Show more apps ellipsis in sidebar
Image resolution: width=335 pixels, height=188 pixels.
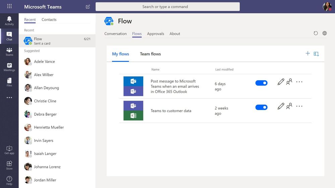coord(9,97)
